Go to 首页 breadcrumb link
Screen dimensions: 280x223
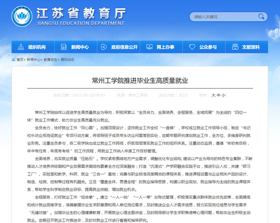coord(20,60)
